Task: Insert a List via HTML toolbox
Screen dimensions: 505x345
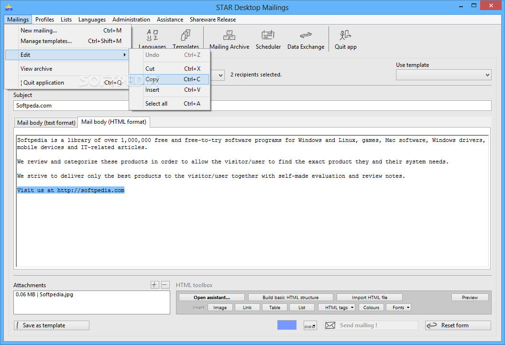Action: point(302,307)
